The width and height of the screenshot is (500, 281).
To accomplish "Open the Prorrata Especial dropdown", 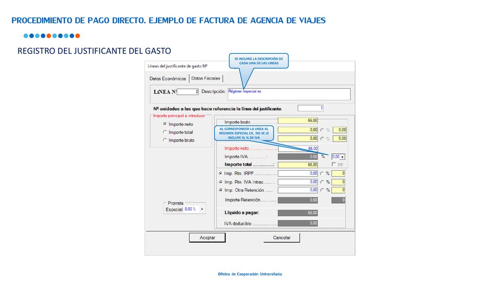I will pos(202,209).
